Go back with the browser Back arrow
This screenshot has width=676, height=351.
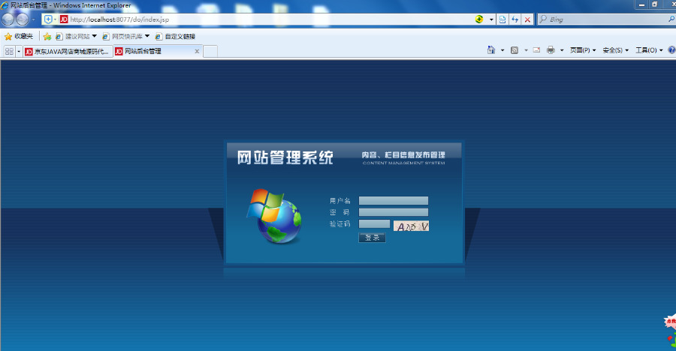pos(8,19)
